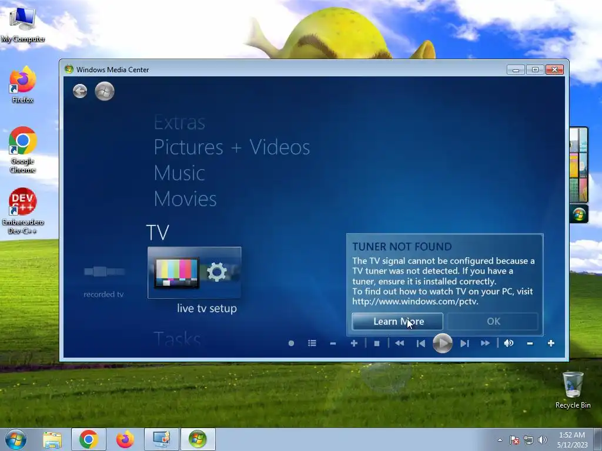Click the Media Center title bar icon
The width and height of the screenshot is (602, 451).
69,69
